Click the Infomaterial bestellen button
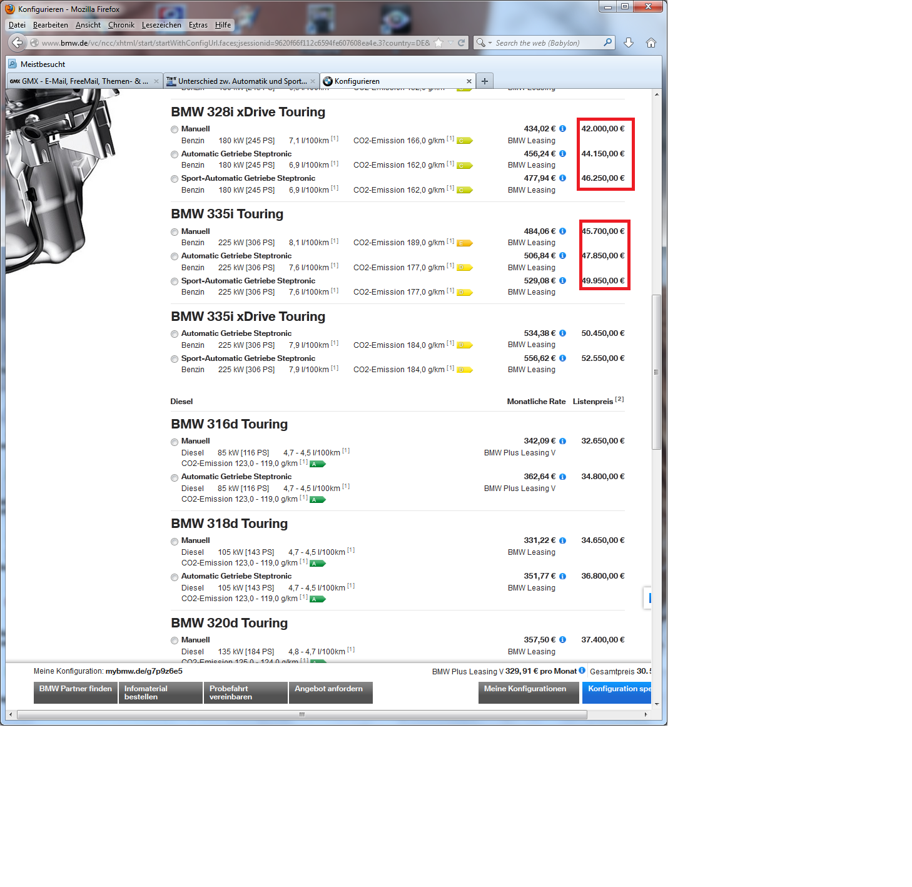Screen dimensions: 912x887 [x=161, y=692]
